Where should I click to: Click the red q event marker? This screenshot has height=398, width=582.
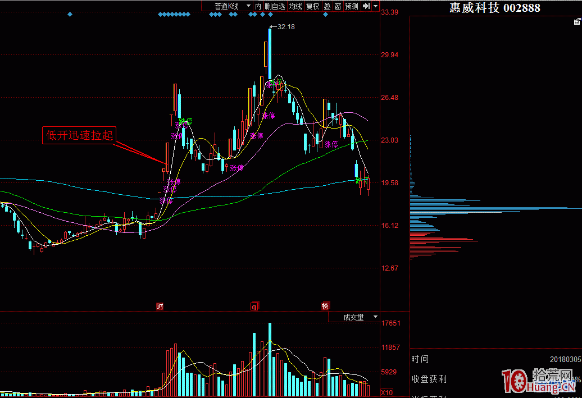[254, 306]
